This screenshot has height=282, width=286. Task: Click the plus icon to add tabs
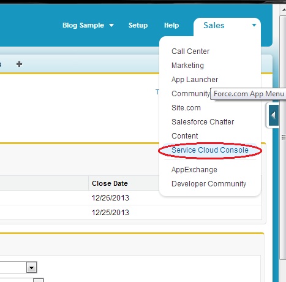pyautogui.click(x=19, y=64)
